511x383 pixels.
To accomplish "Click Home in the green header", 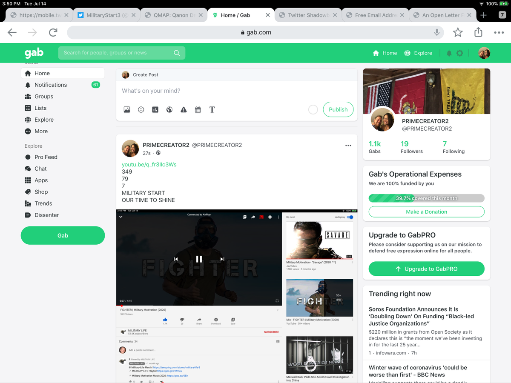I will click(385, 53).
